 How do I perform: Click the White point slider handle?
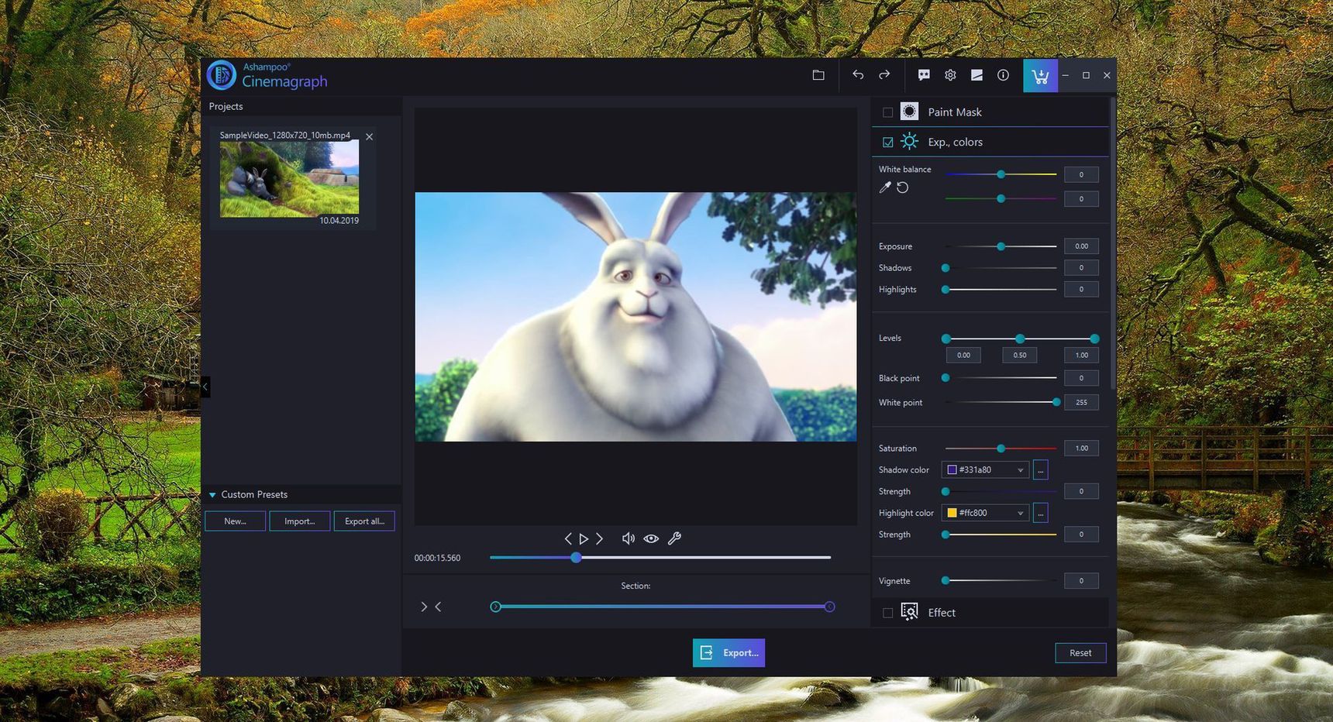tap(1056, 402)
